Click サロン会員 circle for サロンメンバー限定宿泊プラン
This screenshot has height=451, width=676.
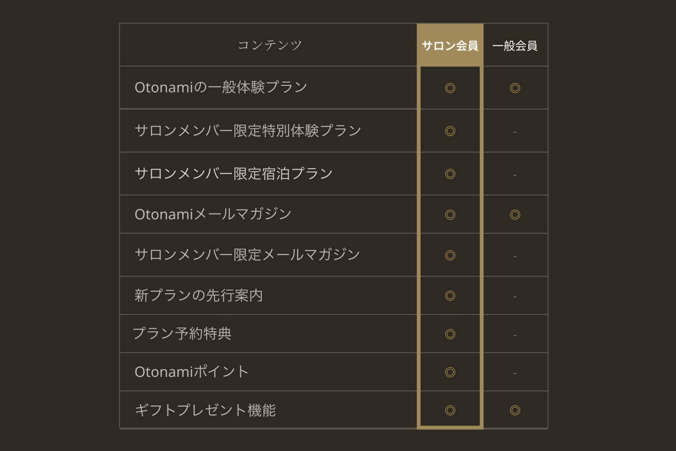coord(450,174)
